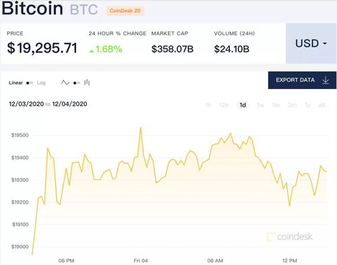Image resolution: width=337 pixels, height=265 pixels.
Task: Select the Log scale option
Action: 41,83
